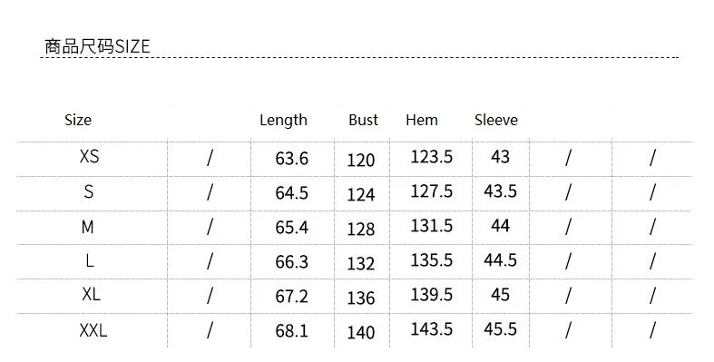Click the Hem column header

pos(422,120)
